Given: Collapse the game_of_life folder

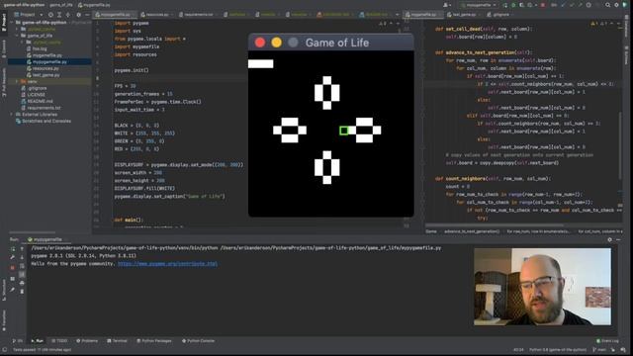Looking at the screenshot, I should [x=18, y=36].
